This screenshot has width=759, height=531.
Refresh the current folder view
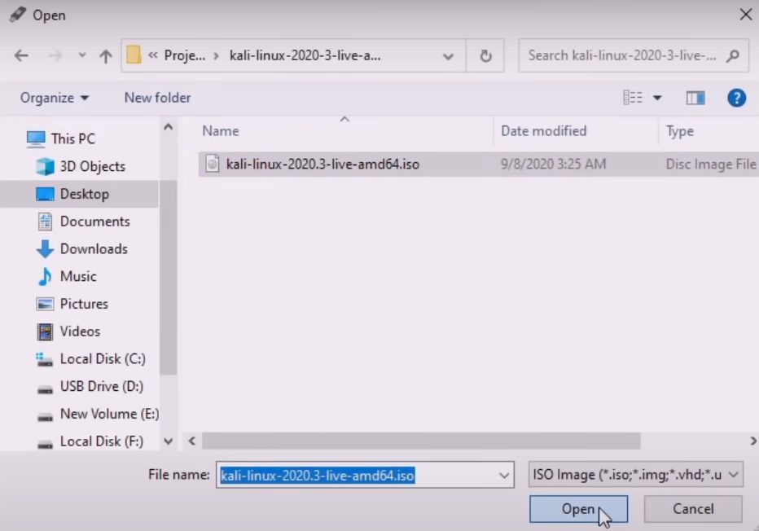click(485, 55)
